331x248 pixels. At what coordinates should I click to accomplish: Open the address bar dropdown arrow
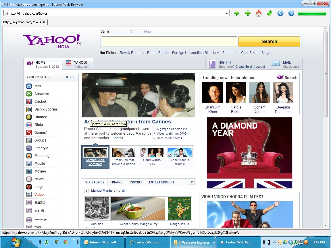coord(227,13)
